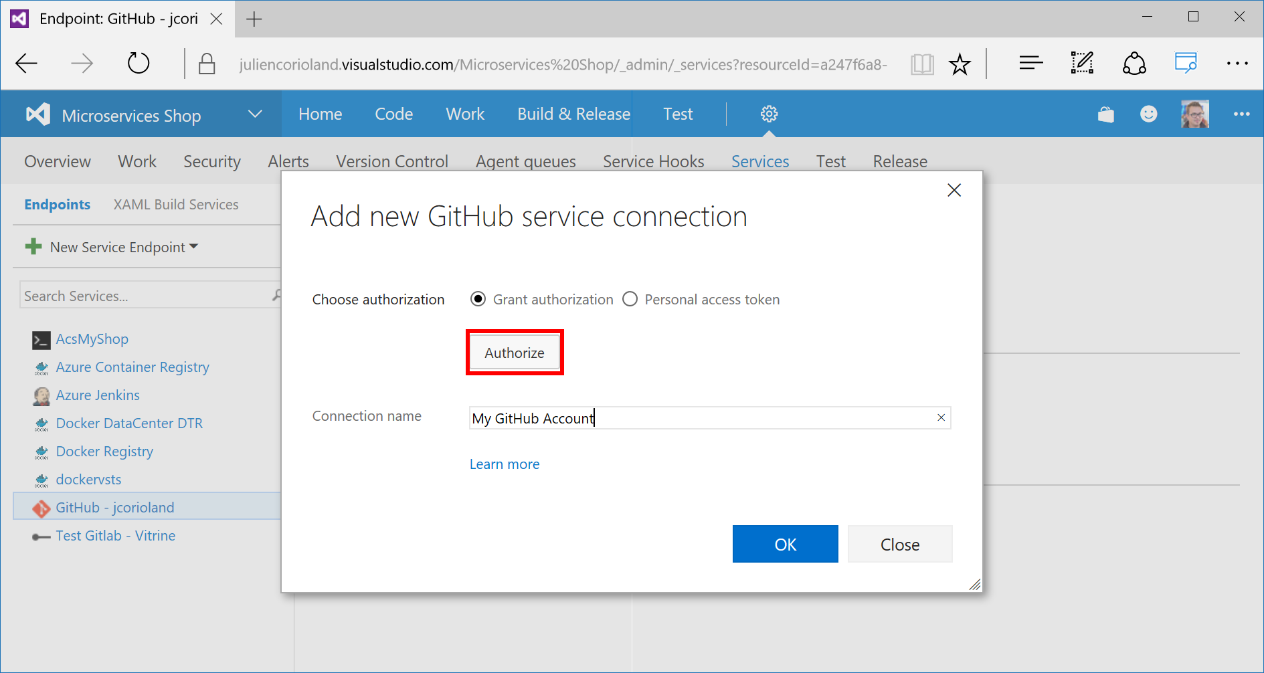Click the plus icon for New Service Endpoint
1264x673 pixels.
(33, 246)
